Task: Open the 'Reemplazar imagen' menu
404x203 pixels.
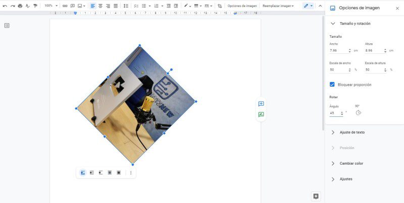Action: [278, 6]
